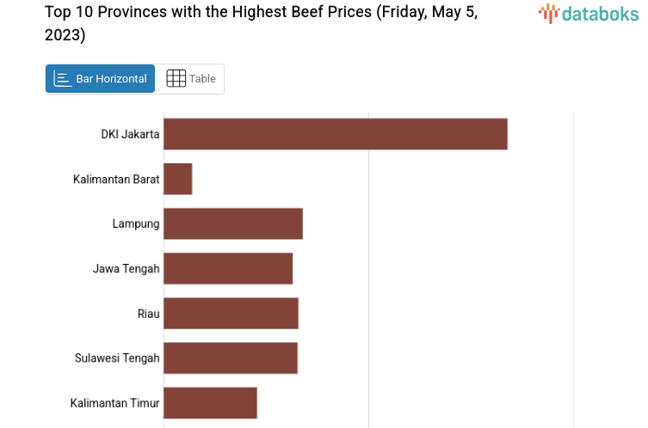Click the Kalimantan Timur bar

210,402
